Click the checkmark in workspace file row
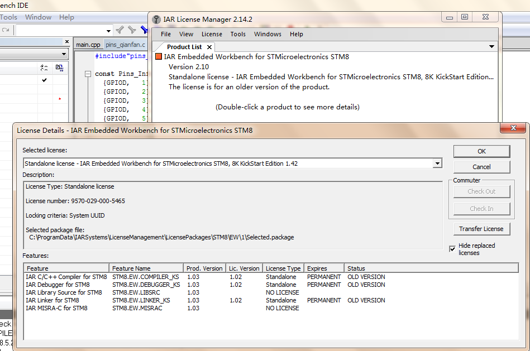530x351 pixels. (x=44, y=80)
